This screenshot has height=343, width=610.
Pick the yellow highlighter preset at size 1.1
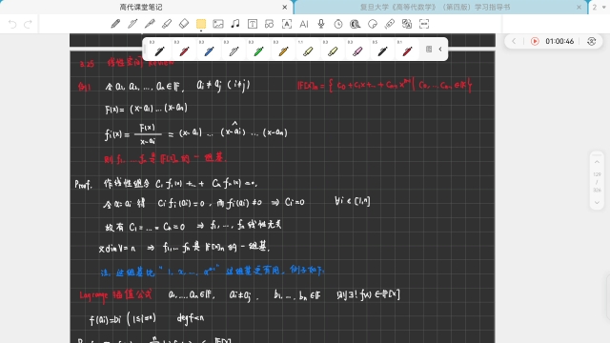coord(308,50)
